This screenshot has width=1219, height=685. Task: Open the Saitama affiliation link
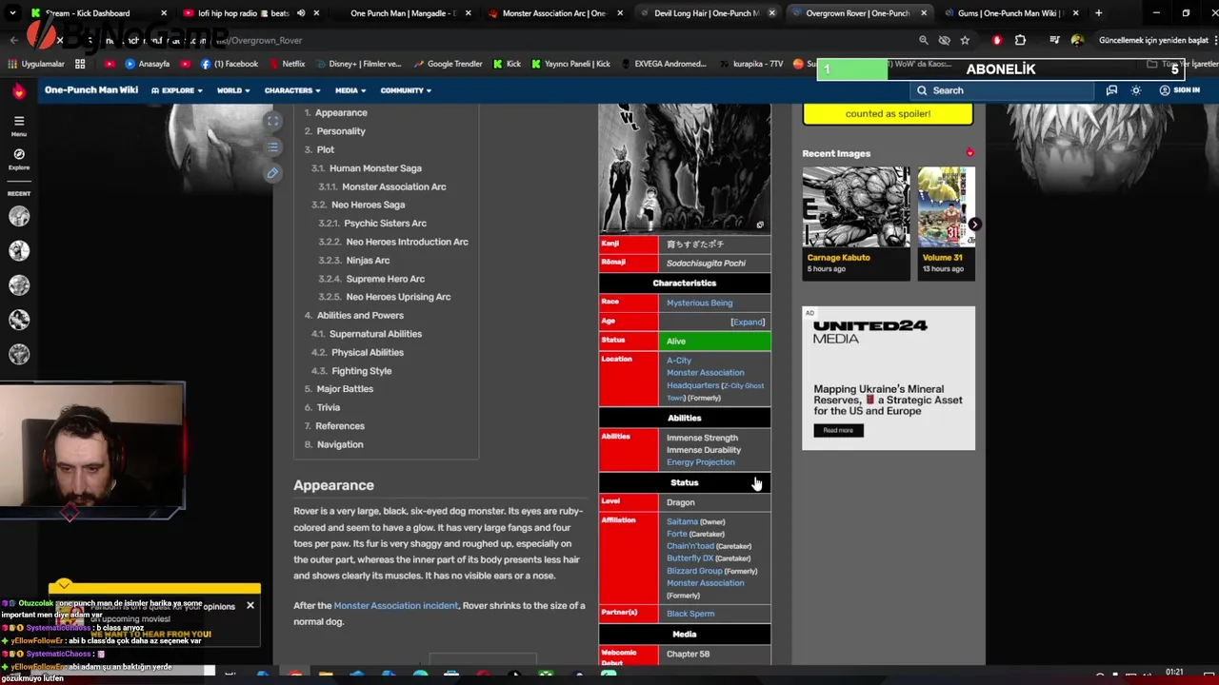(x=682, y=521)
